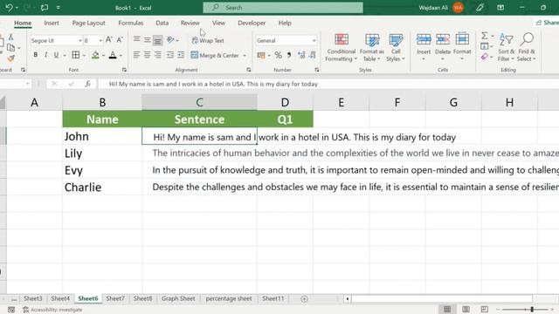Click Decrease Indent icon
This screenshot has width=559, height=314.
coord(170,55)
